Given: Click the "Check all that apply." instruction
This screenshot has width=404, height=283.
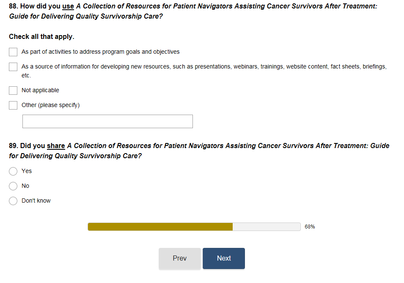Looking at the screenshot, I should click(41, 37).
